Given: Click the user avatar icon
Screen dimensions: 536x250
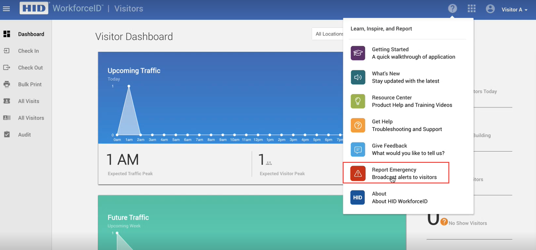Looking at the screenshot, I should pos(490,9).
